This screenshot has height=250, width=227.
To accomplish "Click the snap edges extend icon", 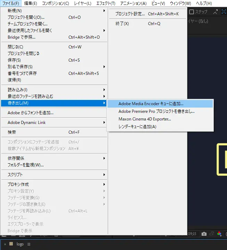I will (215, 11).
